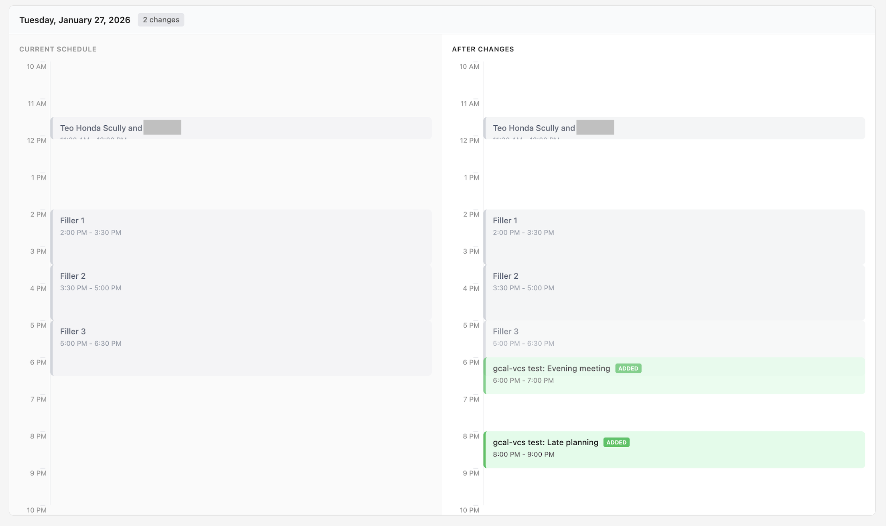Open Filler 3 event in after changes
This screenshot has width=886, height=526.
(x=674, y=338)
